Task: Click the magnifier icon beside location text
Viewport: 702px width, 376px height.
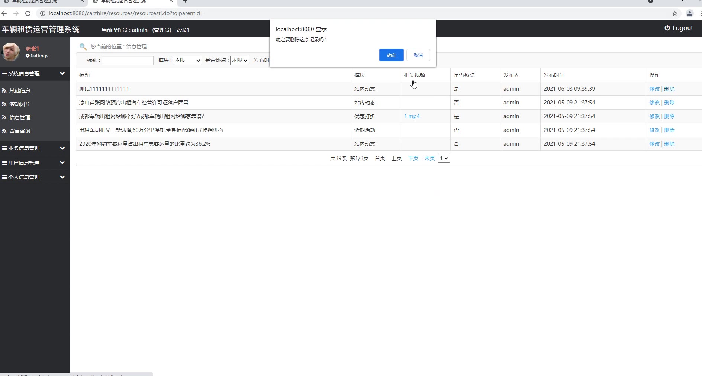Action: [83, 46]
